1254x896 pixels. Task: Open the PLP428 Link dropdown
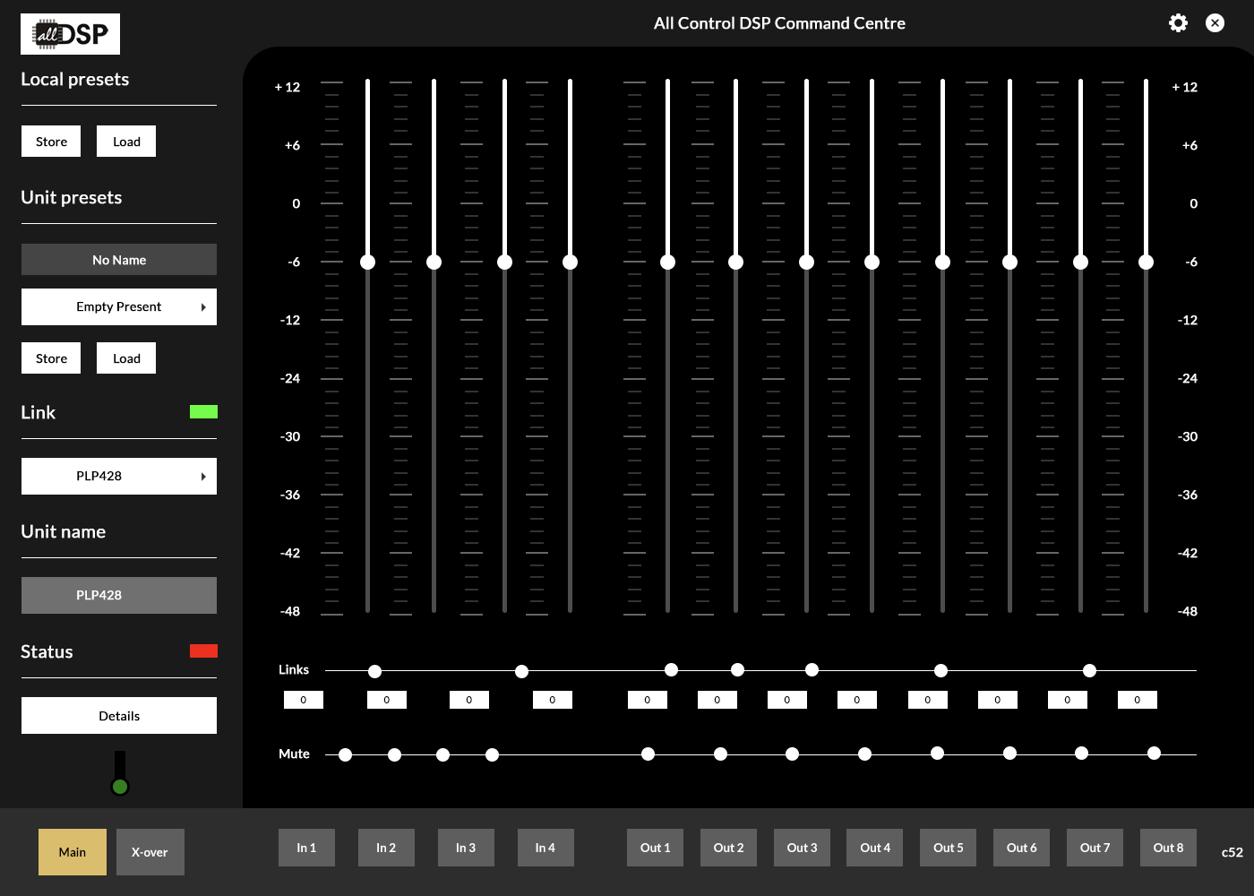(119, 477)
